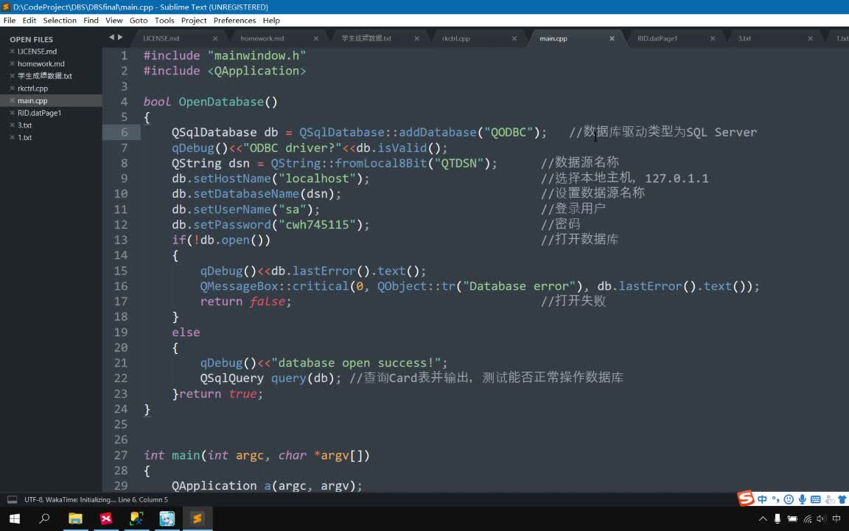The height and width of the screenshot is (531, 849).
Task: Open Windows Search from the taskbar
Action: pos(43,518)
